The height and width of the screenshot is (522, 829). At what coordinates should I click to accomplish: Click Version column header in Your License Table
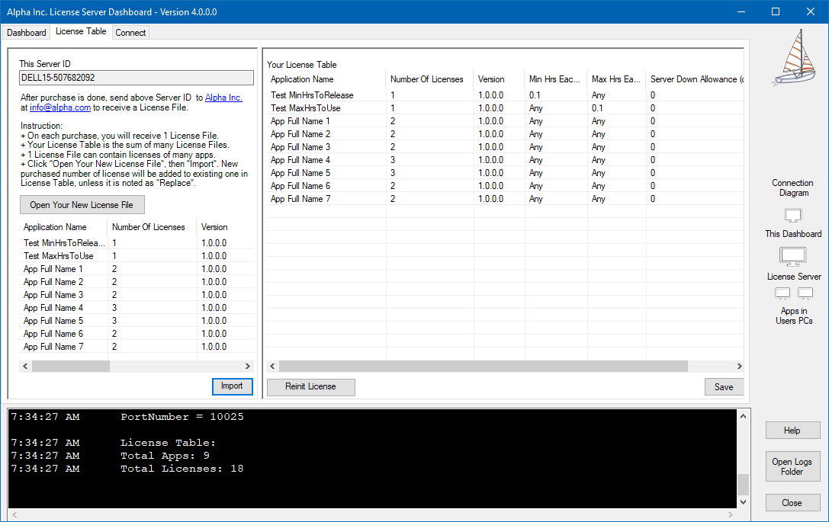pyautogui.click(x=499, y=79)
